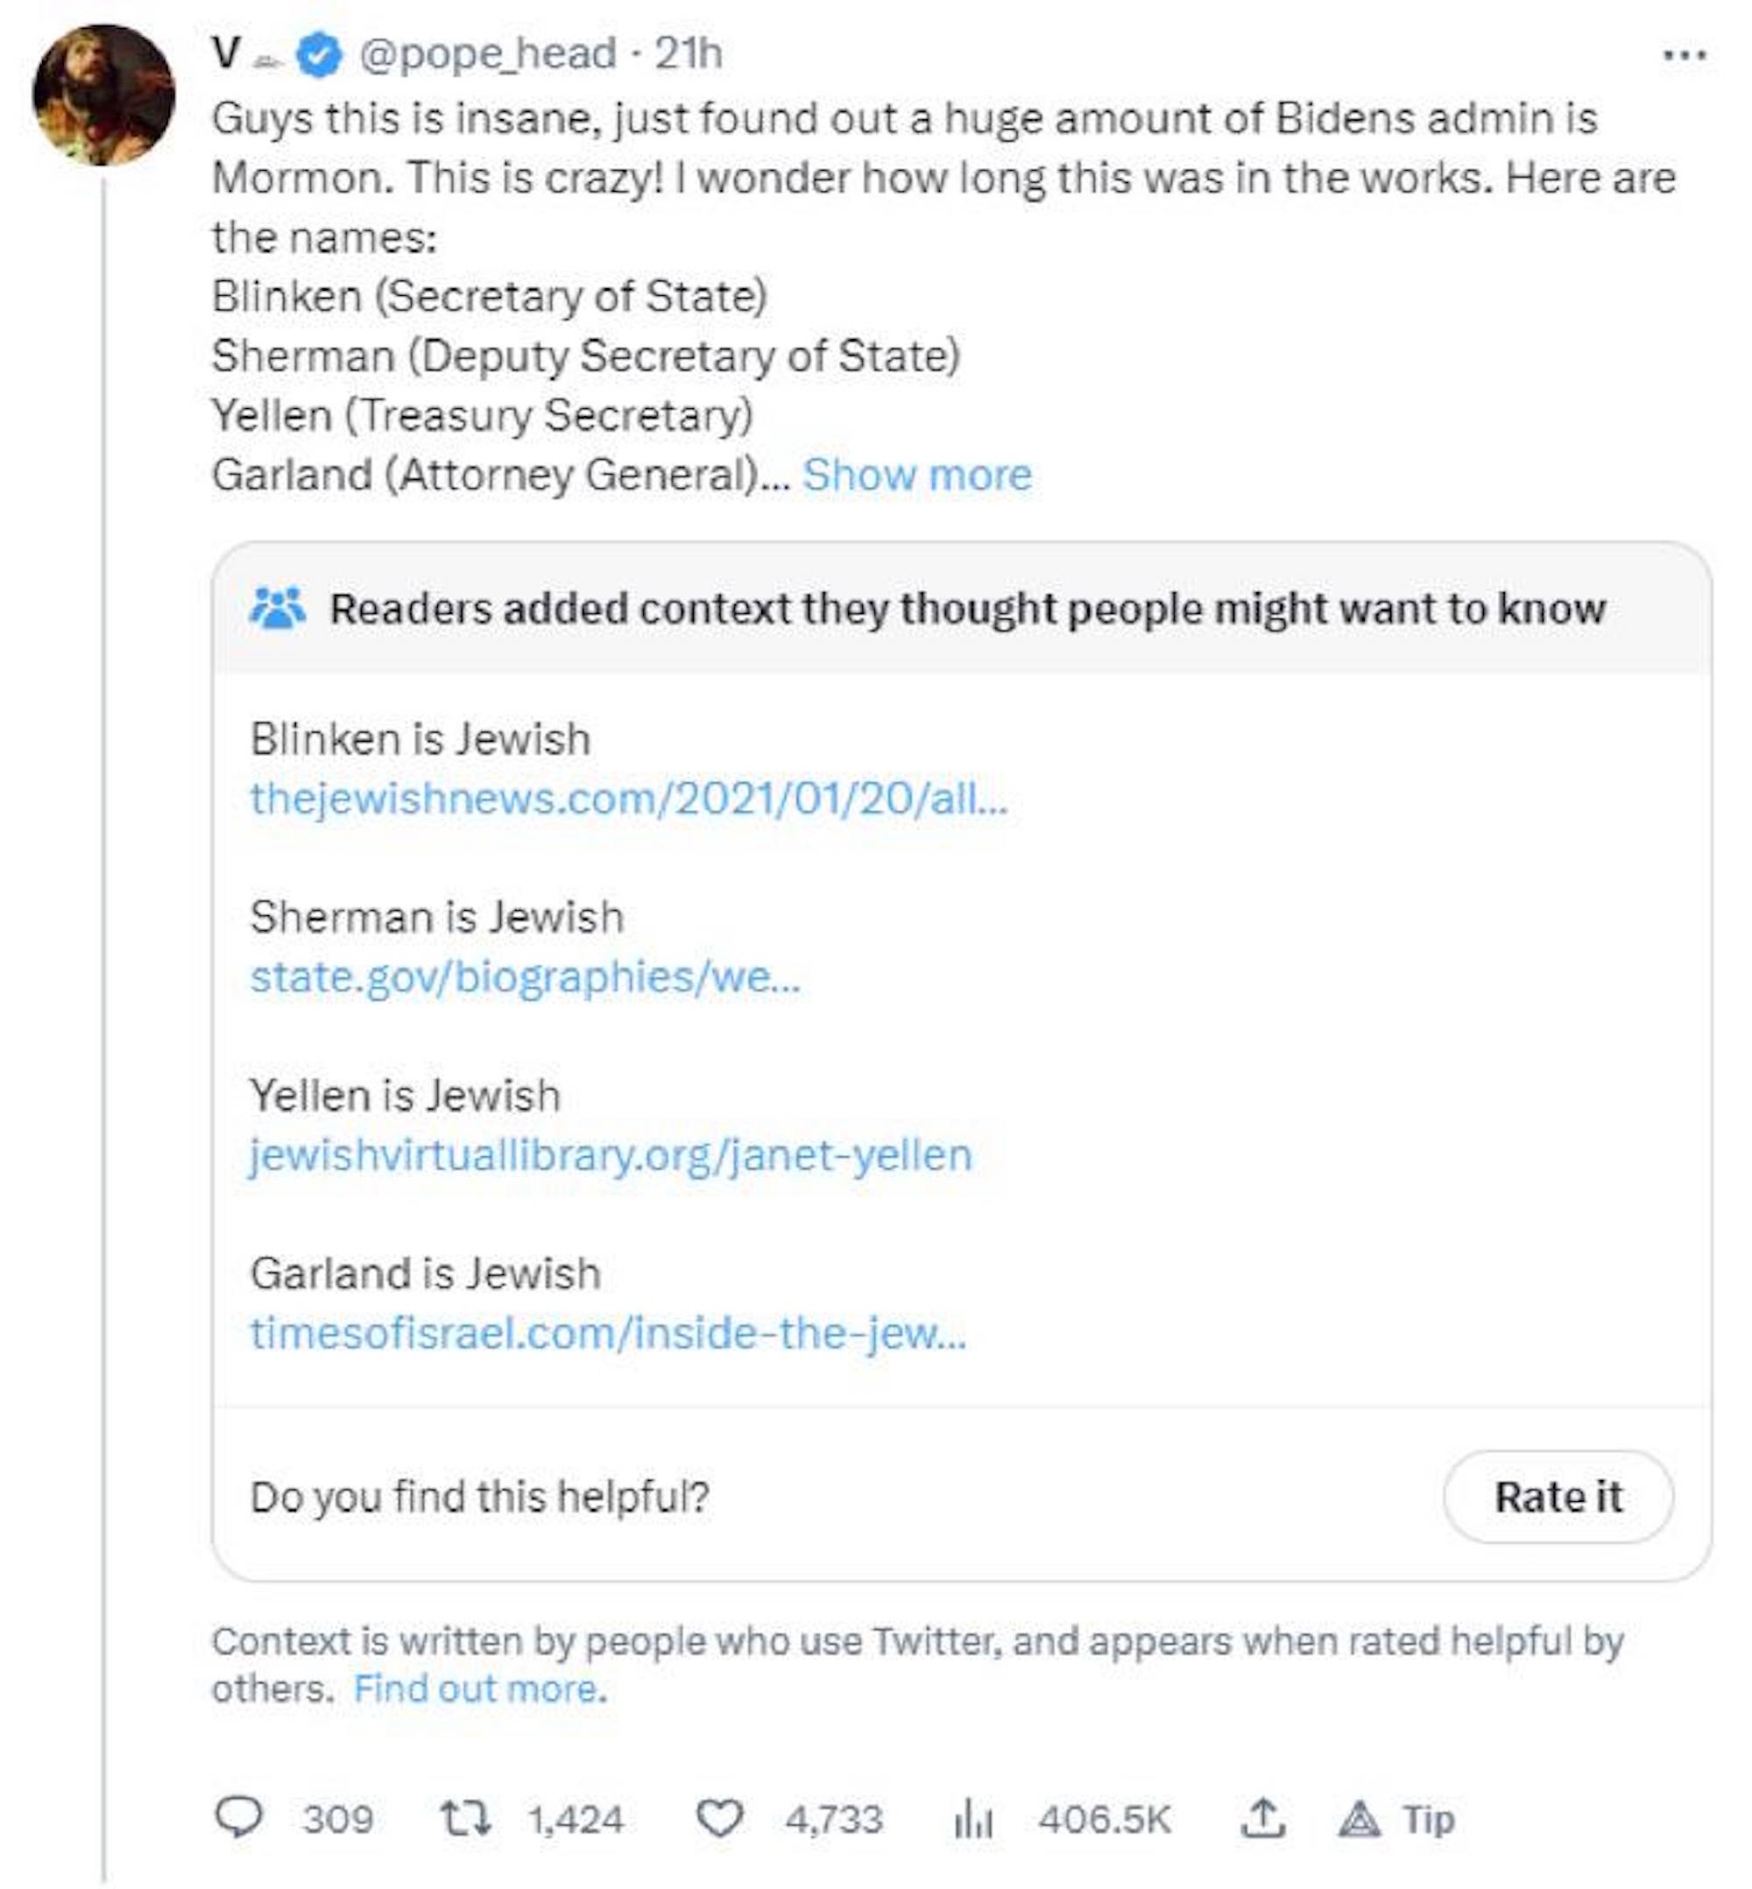This screenshot has width=1752, height=1889.
Task: Open the state.gov biographies link
Action: pos(524,976)
